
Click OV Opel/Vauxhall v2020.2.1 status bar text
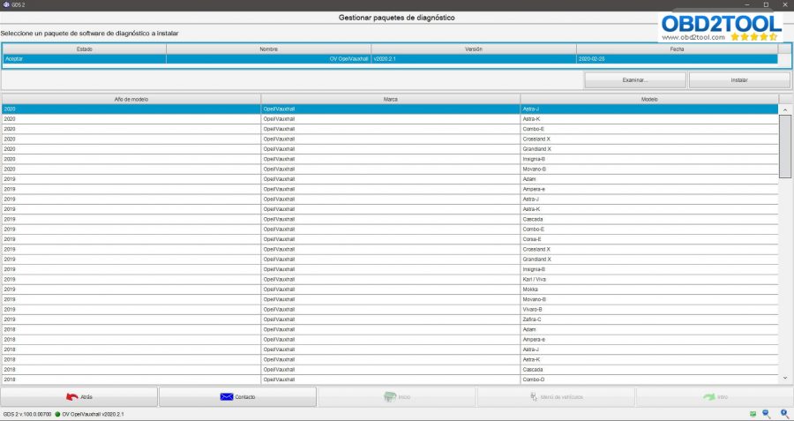coord(93,415)
